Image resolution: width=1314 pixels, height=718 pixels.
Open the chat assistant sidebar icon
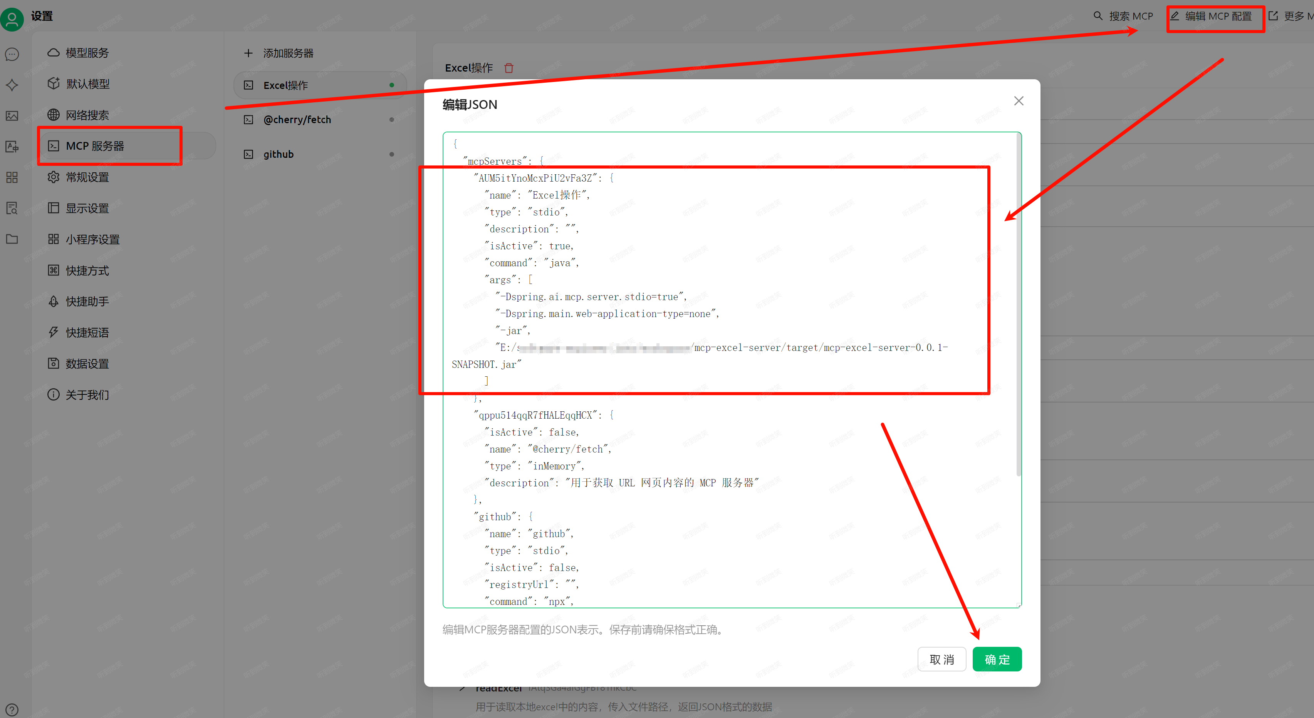coord(12,54)
